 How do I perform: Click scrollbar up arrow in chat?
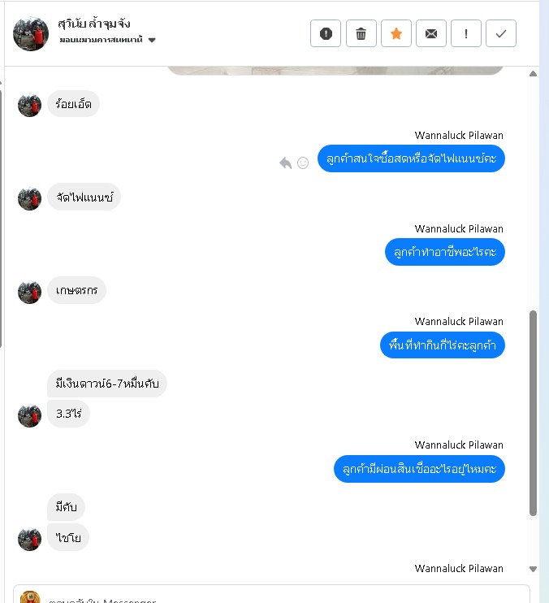pyautogui.click(x=533, y=74)
